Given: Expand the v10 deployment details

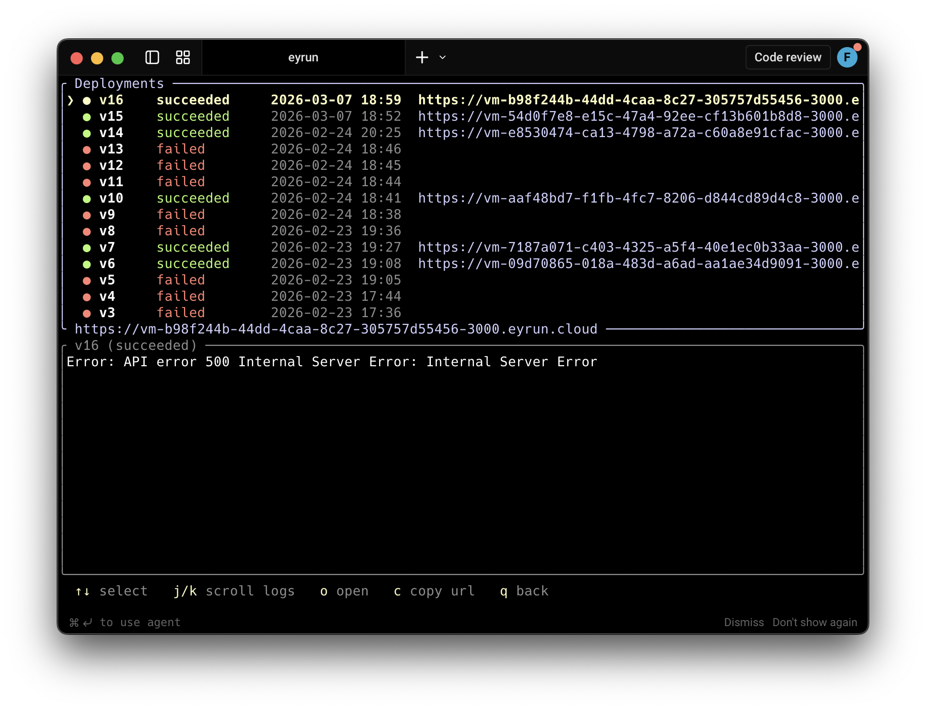Looking at the screenshot, I should click(110, 198).
